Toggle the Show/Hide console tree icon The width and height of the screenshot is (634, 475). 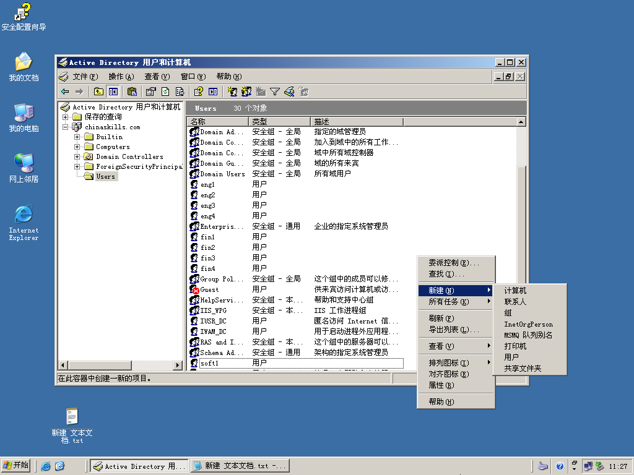(x=113, y=92)
